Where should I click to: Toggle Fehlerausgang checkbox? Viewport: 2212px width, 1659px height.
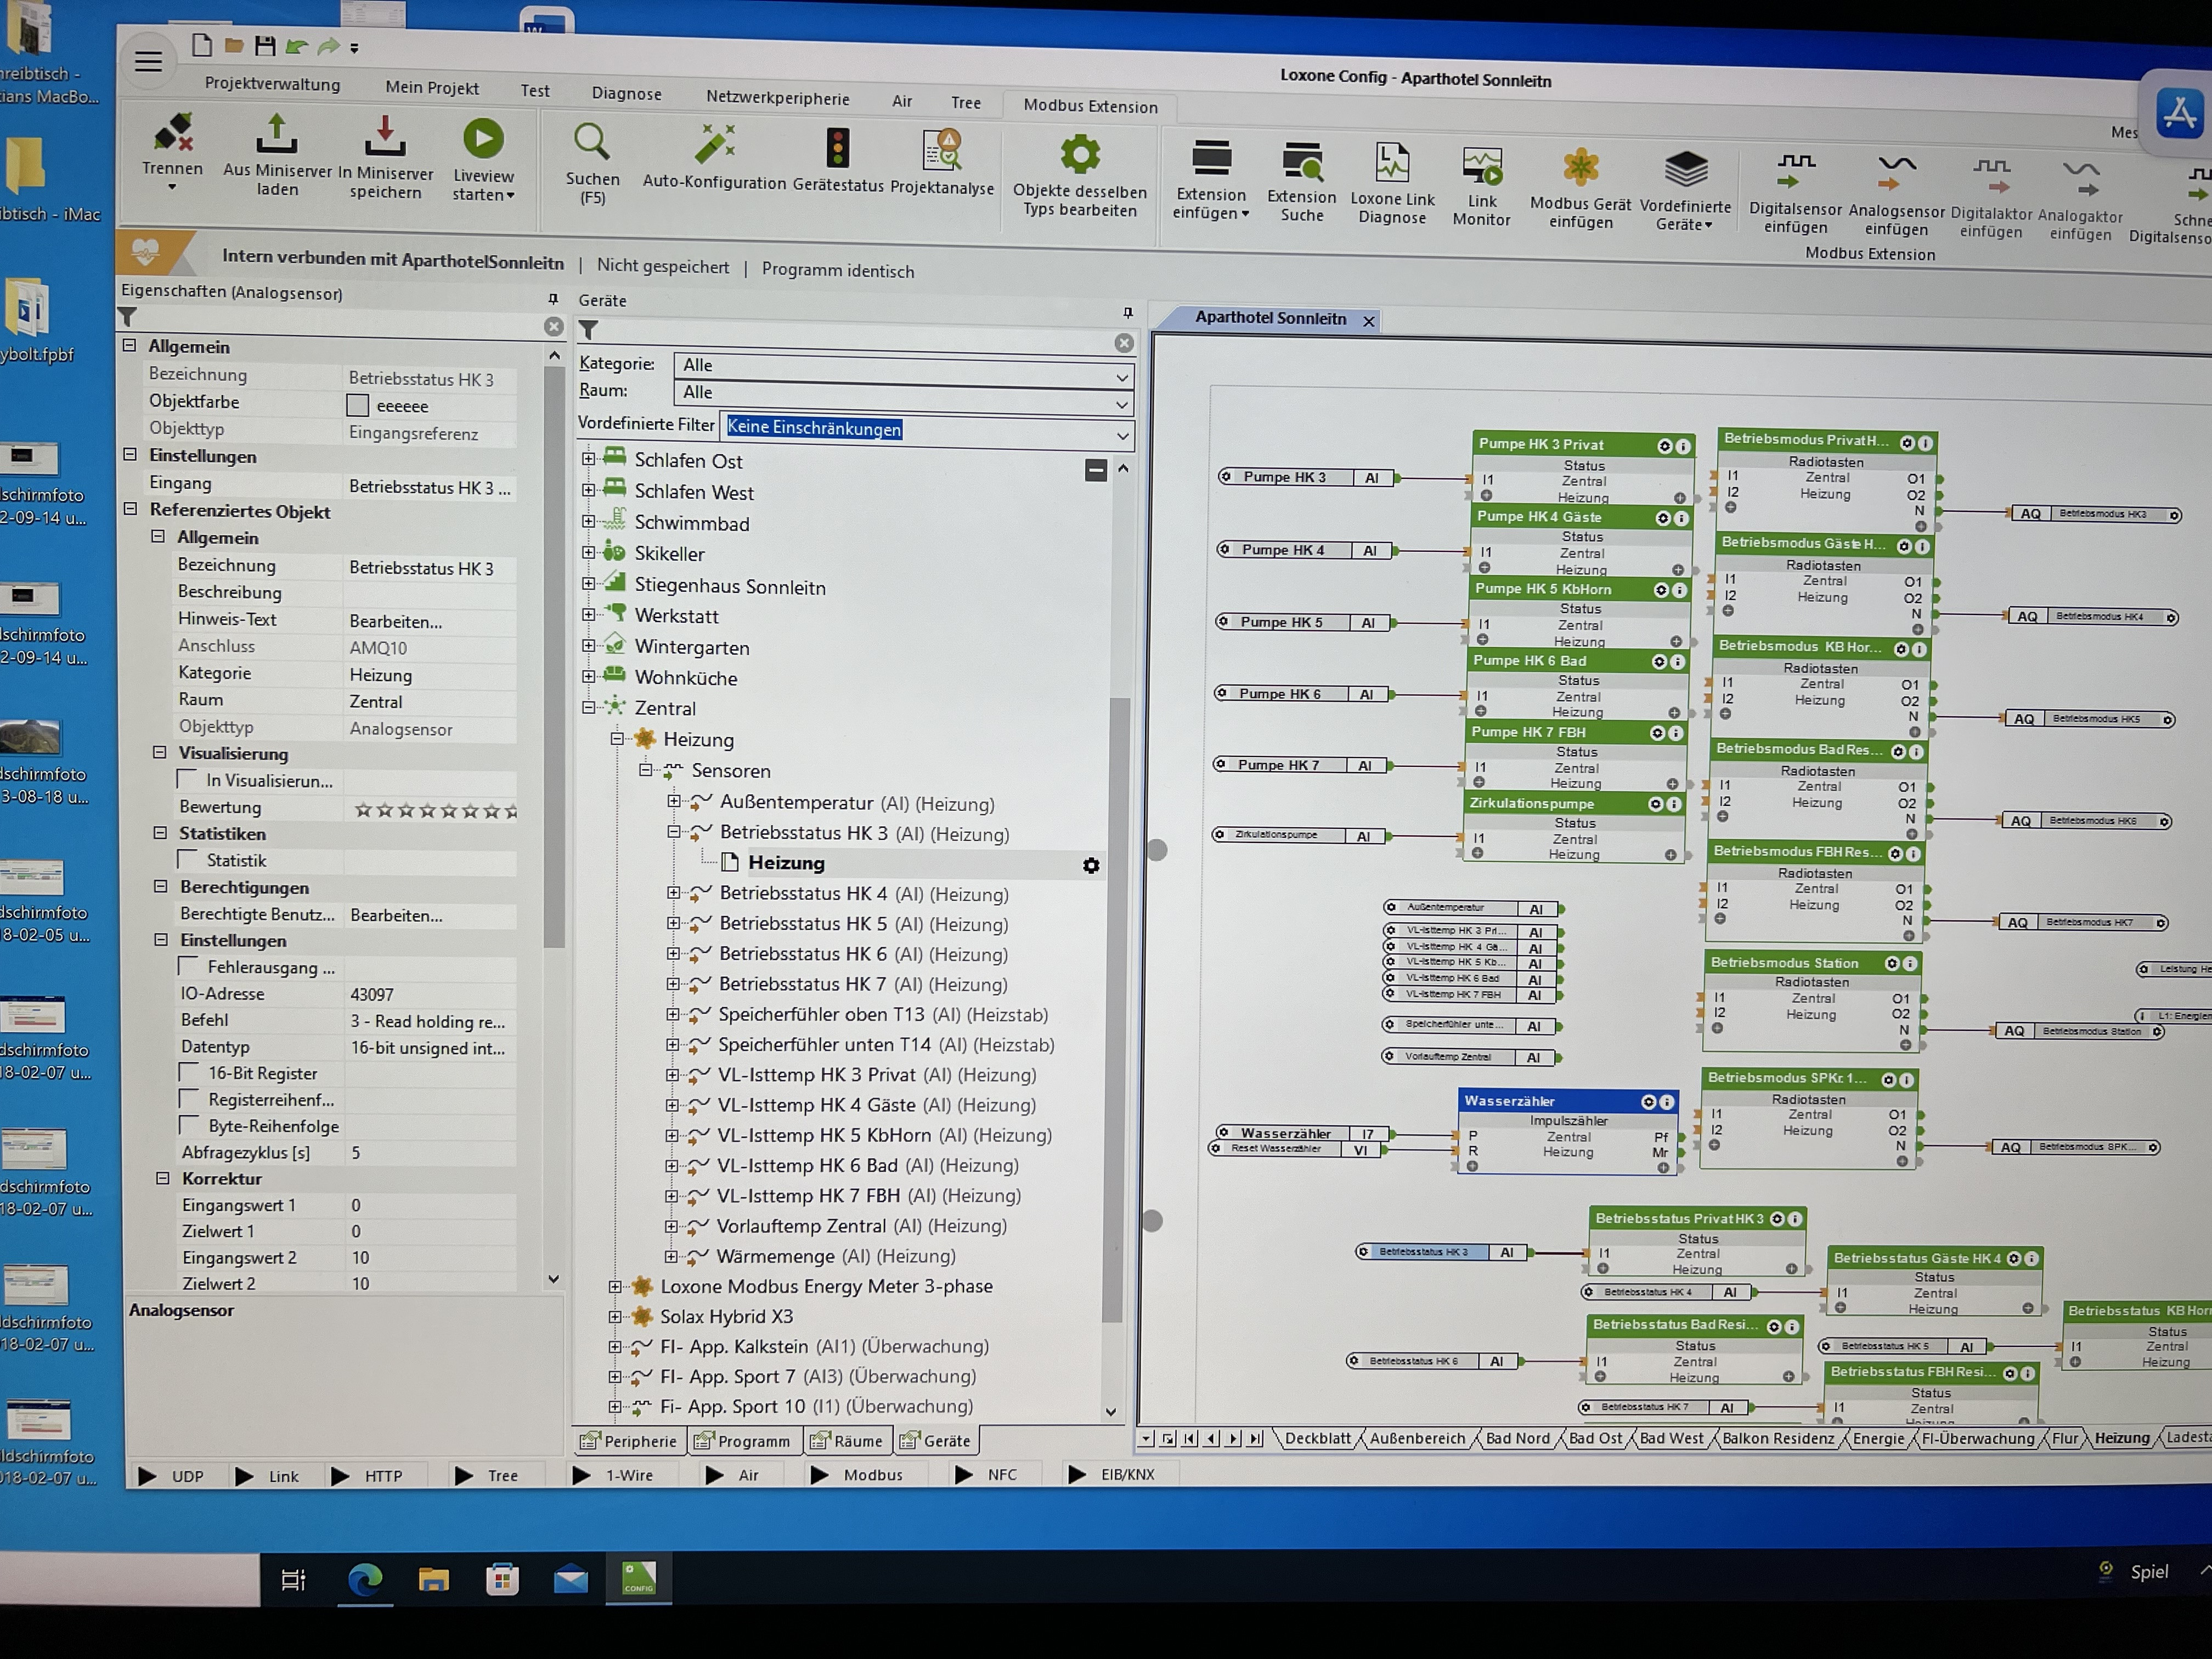coord(187,966)
